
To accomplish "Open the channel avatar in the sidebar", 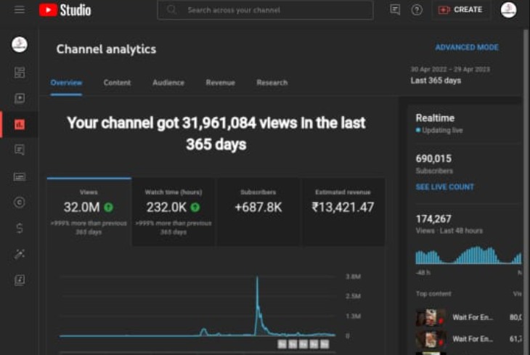I will pyautogui.click(x=20, y=44).
